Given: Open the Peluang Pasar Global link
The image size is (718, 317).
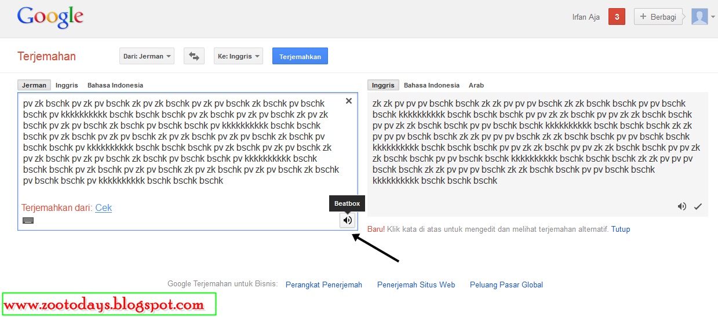Looking at the screenshot, I should (506, 285).
